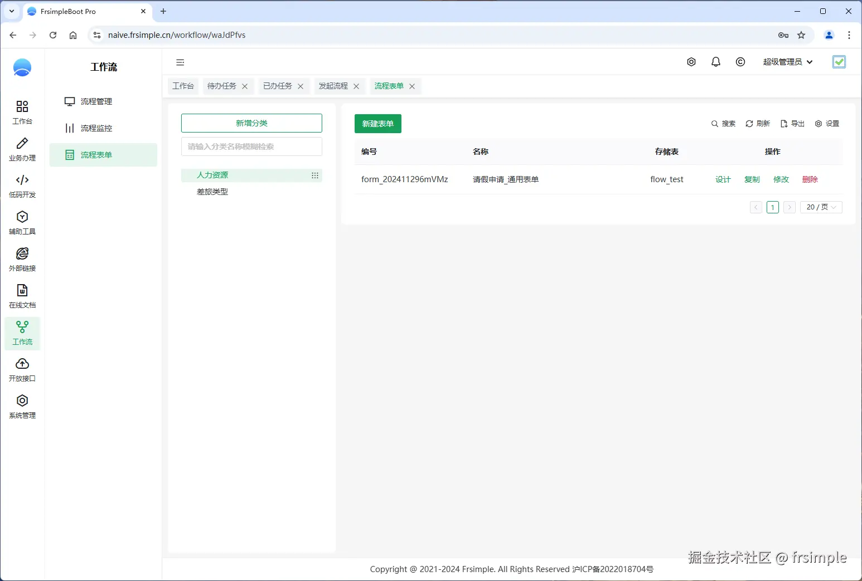Click the flow_test storage table cell
Image resolution: width=862 pixels, height=581 pixels.
667,179
